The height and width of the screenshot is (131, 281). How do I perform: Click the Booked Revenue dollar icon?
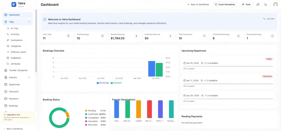pyautogui.click(x=136, y=36)
